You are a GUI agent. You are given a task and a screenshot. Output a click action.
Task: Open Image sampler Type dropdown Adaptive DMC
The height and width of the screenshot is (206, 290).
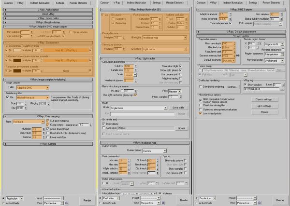33,87
